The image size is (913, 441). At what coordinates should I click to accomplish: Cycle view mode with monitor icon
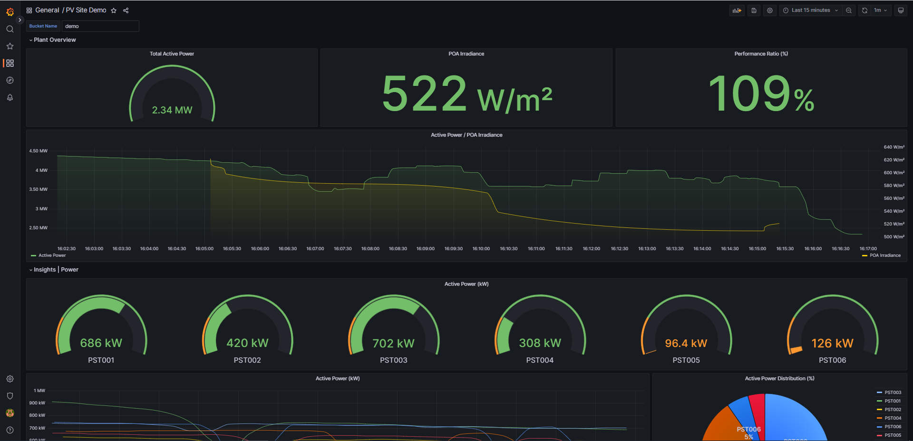tap(901, 10)
